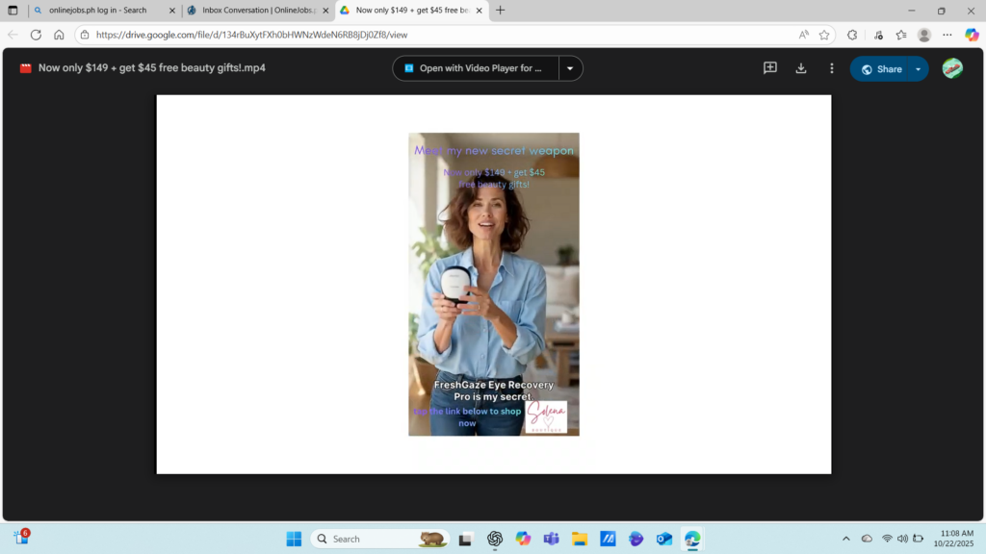The width and height of the screenshot is (986, 554).
Task: Select the Now only $149 Drive tab
Action: coord(412,10)
